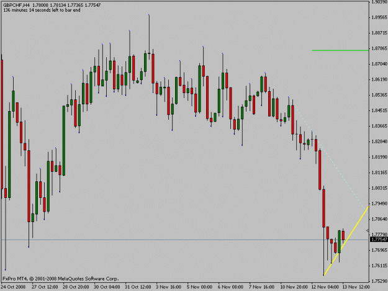
Task: Click the current price label 1.77547
Action: pyautogui.click(x=379, y=240)
